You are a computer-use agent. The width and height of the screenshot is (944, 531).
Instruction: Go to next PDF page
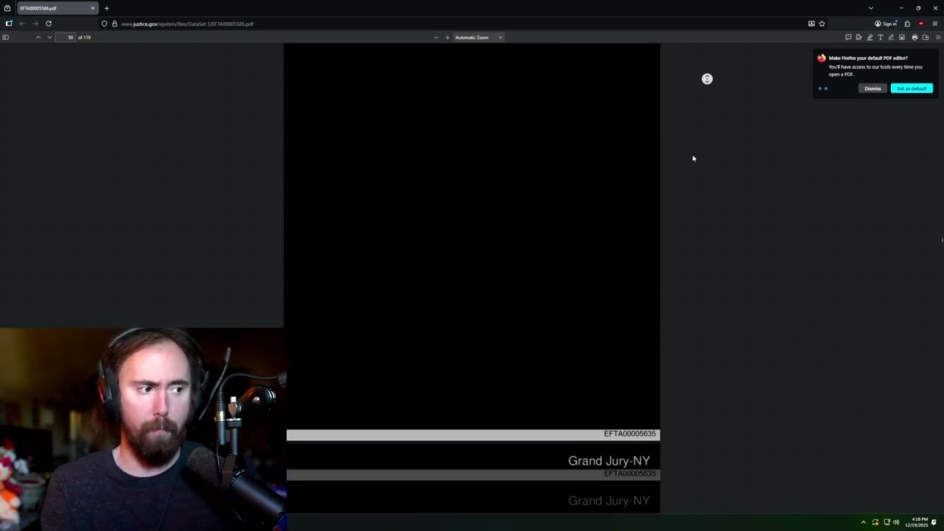click(x=49, y=37)
